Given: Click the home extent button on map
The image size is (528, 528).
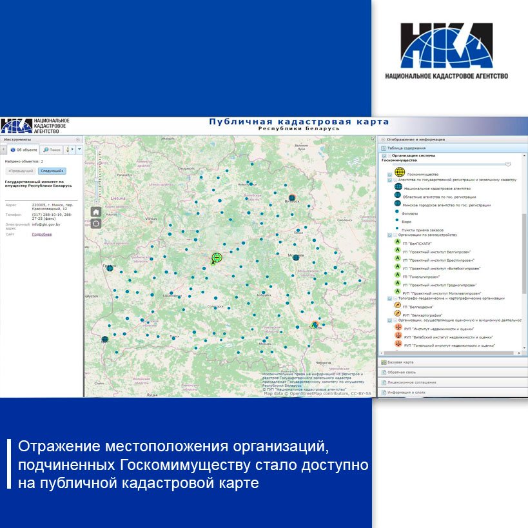Looking at the screenshot, I should pos(95,211).
